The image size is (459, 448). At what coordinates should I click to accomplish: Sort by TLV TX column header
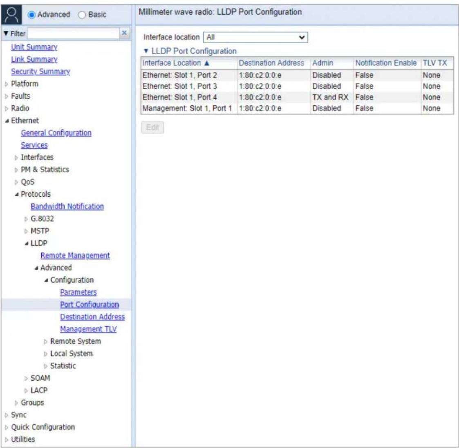tap(435, 63)
